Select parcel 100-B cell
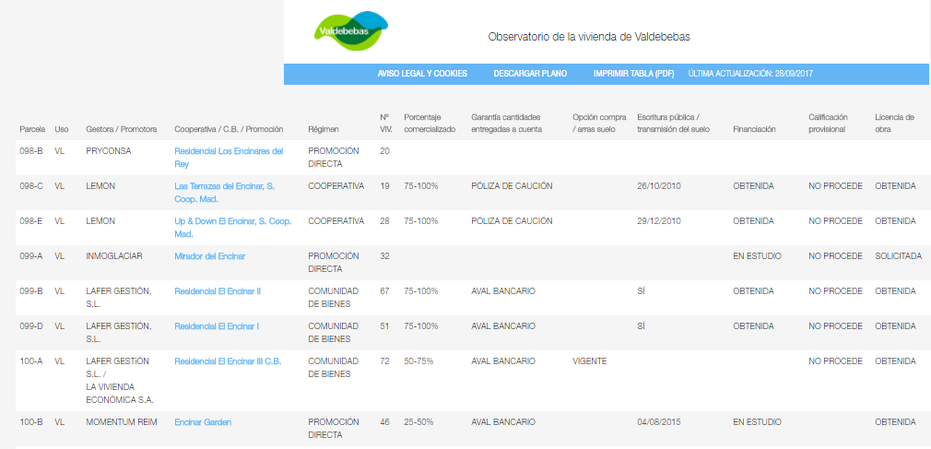Viewport: 931px width, 449px height. [x=31, y=422]
